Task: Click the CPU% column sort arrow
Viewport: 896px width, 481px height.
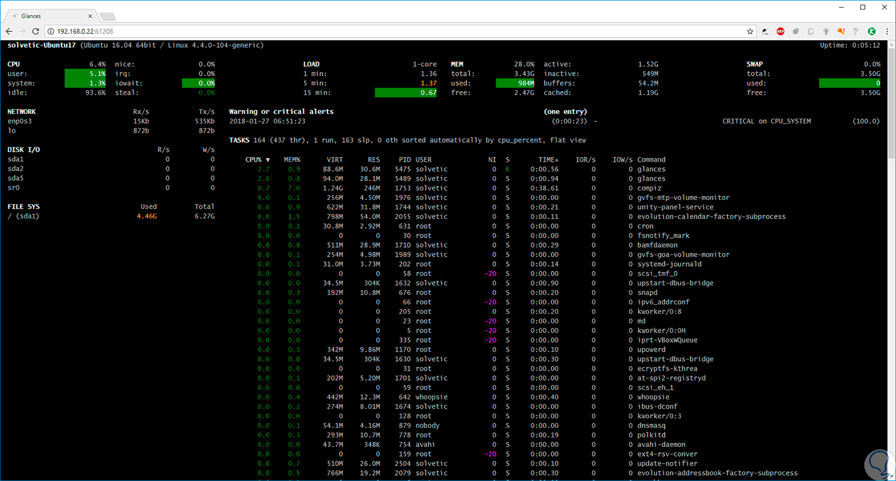Action: [x=268, y=160]
